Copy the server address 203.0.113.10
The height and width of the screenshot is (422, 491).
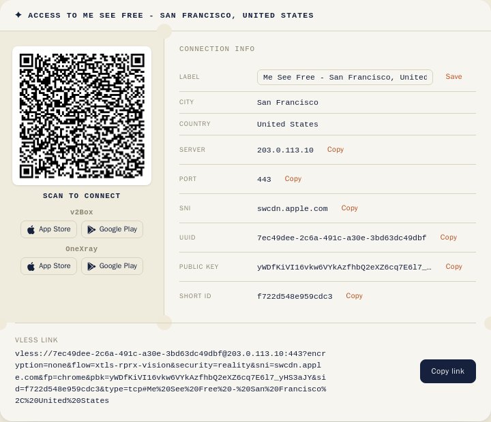336,150
